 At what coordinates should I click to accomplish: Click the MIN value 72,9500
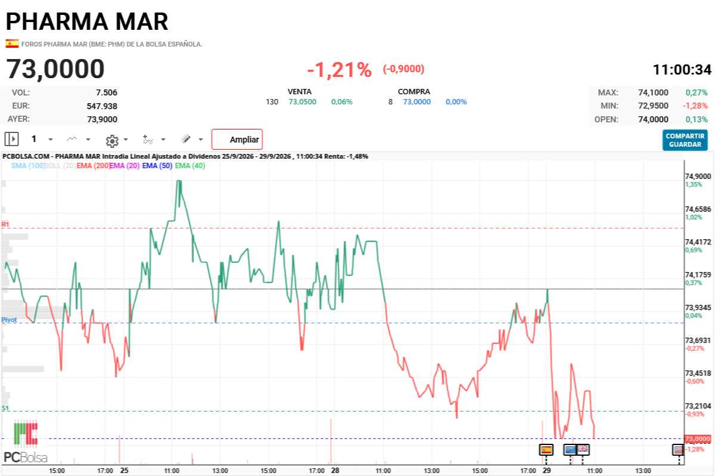[x=653, y=106]
